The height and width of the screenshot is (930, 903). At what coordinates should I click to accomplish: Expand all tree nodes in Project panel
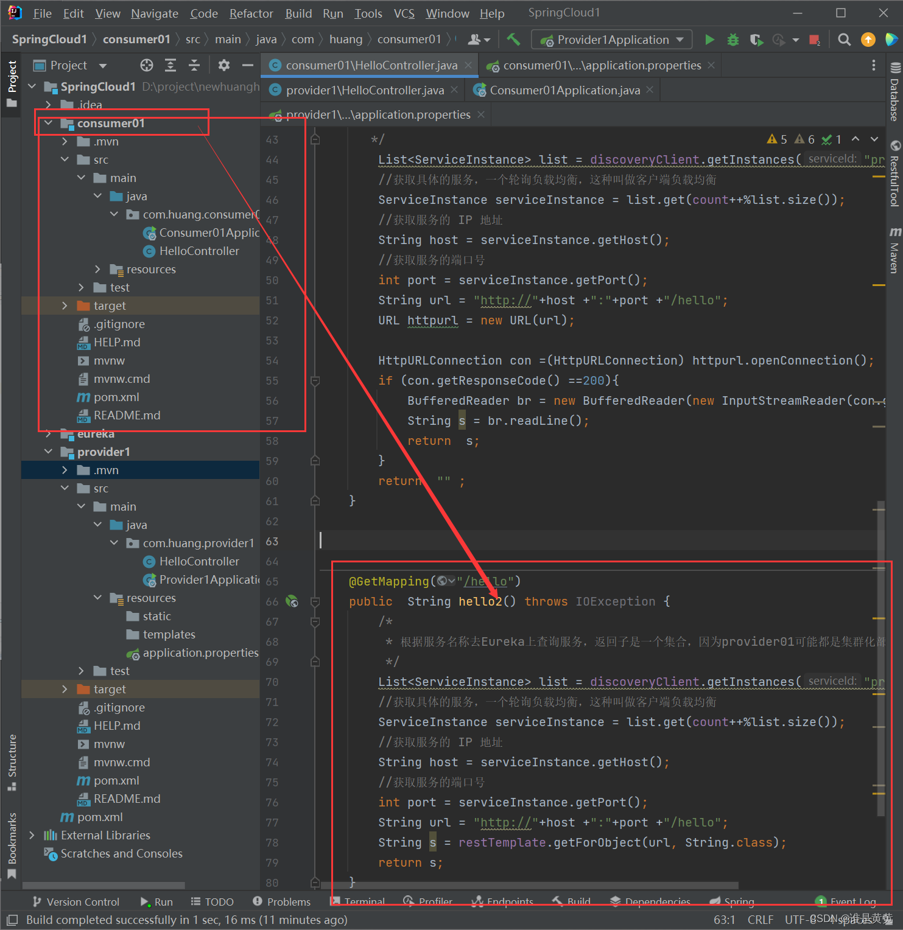coord(170,65)
